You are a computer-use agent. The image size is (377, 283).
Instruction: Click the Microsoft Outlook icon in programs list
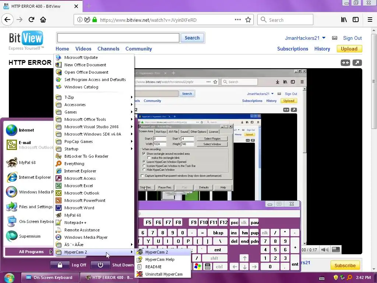[x=59, y=193]
